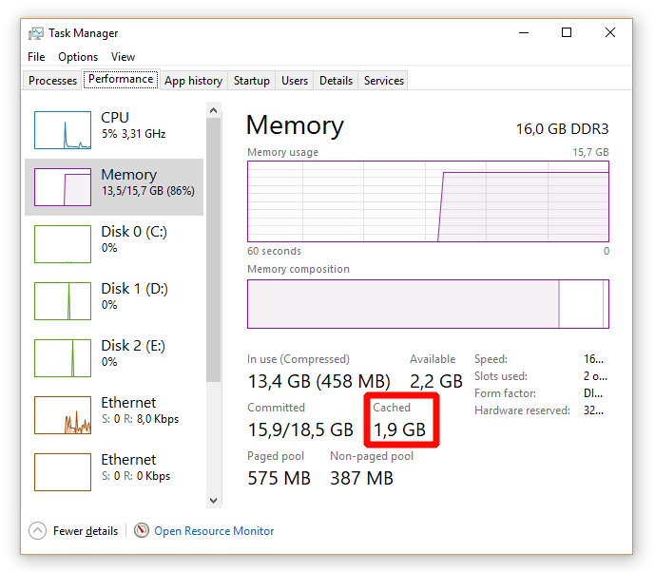
Task: Open the File menu
Action: 36,57
